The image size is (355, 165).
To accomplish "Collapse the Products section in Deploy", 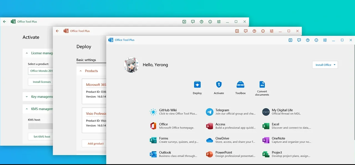I will point(91,71).
